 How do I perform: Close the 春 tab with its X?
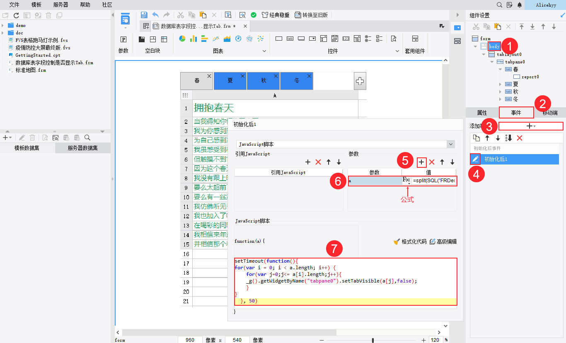click(209, 76)
